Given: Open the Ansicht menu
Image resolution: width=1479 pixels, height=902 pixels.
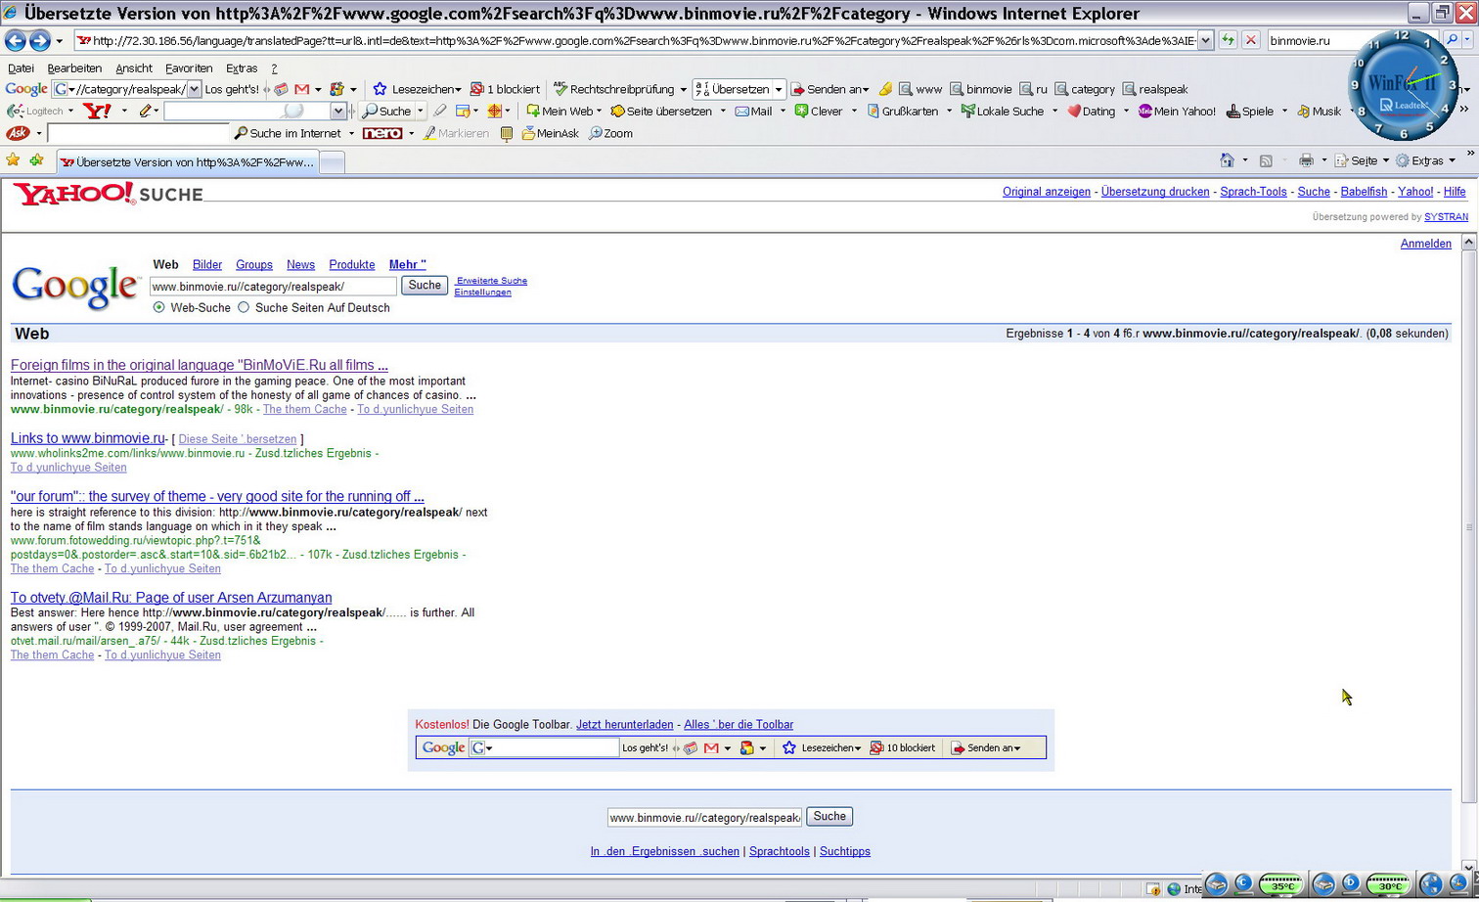Looking at the screenshot, I should tap(133, 68).
